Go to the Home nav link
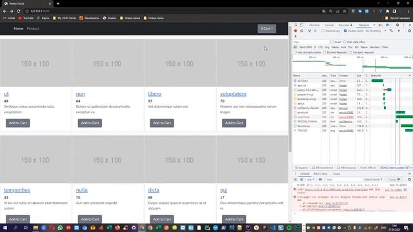 coord(19,28)
